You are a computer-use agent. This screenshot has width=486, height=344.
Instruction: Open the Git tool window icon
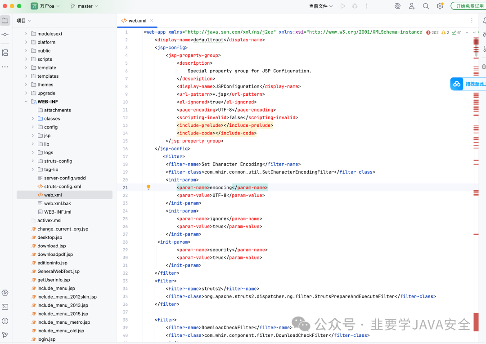5,335
